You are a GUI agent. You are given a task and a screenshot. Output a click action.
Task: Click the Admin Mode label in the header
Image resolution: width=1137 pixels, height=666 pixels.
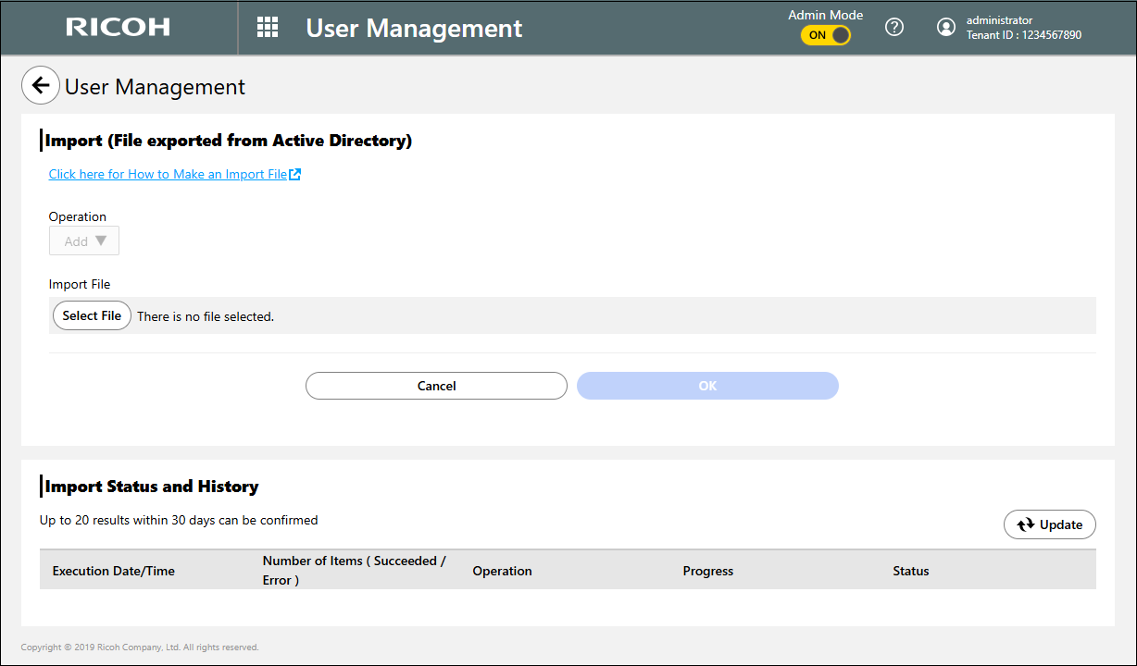click(825, 14)
